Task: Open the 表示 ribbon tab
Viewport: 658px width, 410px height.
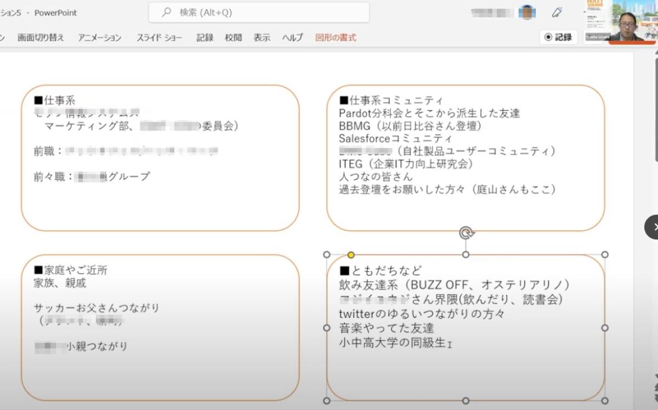Action: click(x=262, y=37)
